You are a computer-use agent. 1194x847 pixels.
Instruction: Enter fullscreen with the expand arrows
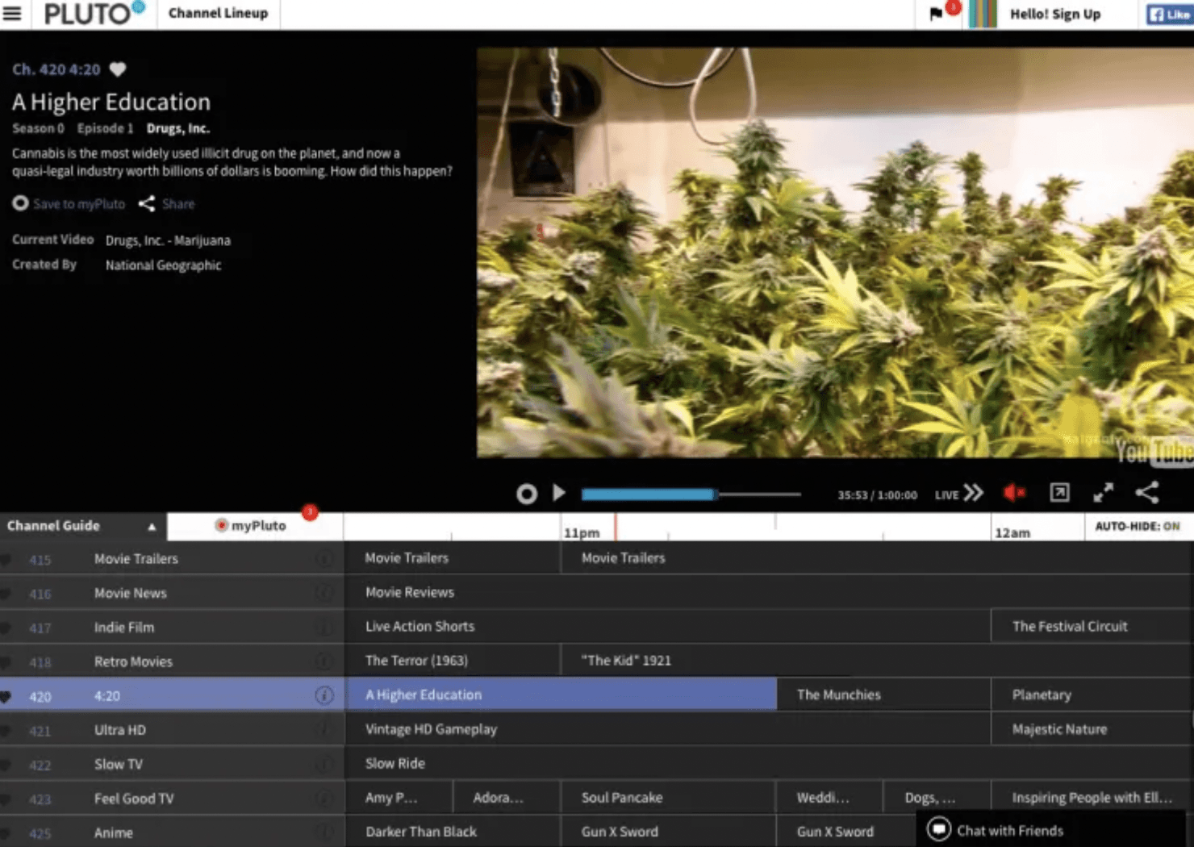[1104, 492]
